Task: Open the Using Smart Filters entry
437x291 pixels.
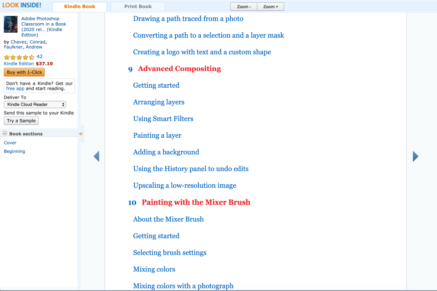Action: pos(163,119)
